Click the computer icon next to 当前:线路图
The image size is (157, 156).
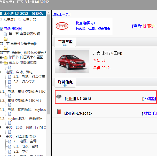[1, 29]
